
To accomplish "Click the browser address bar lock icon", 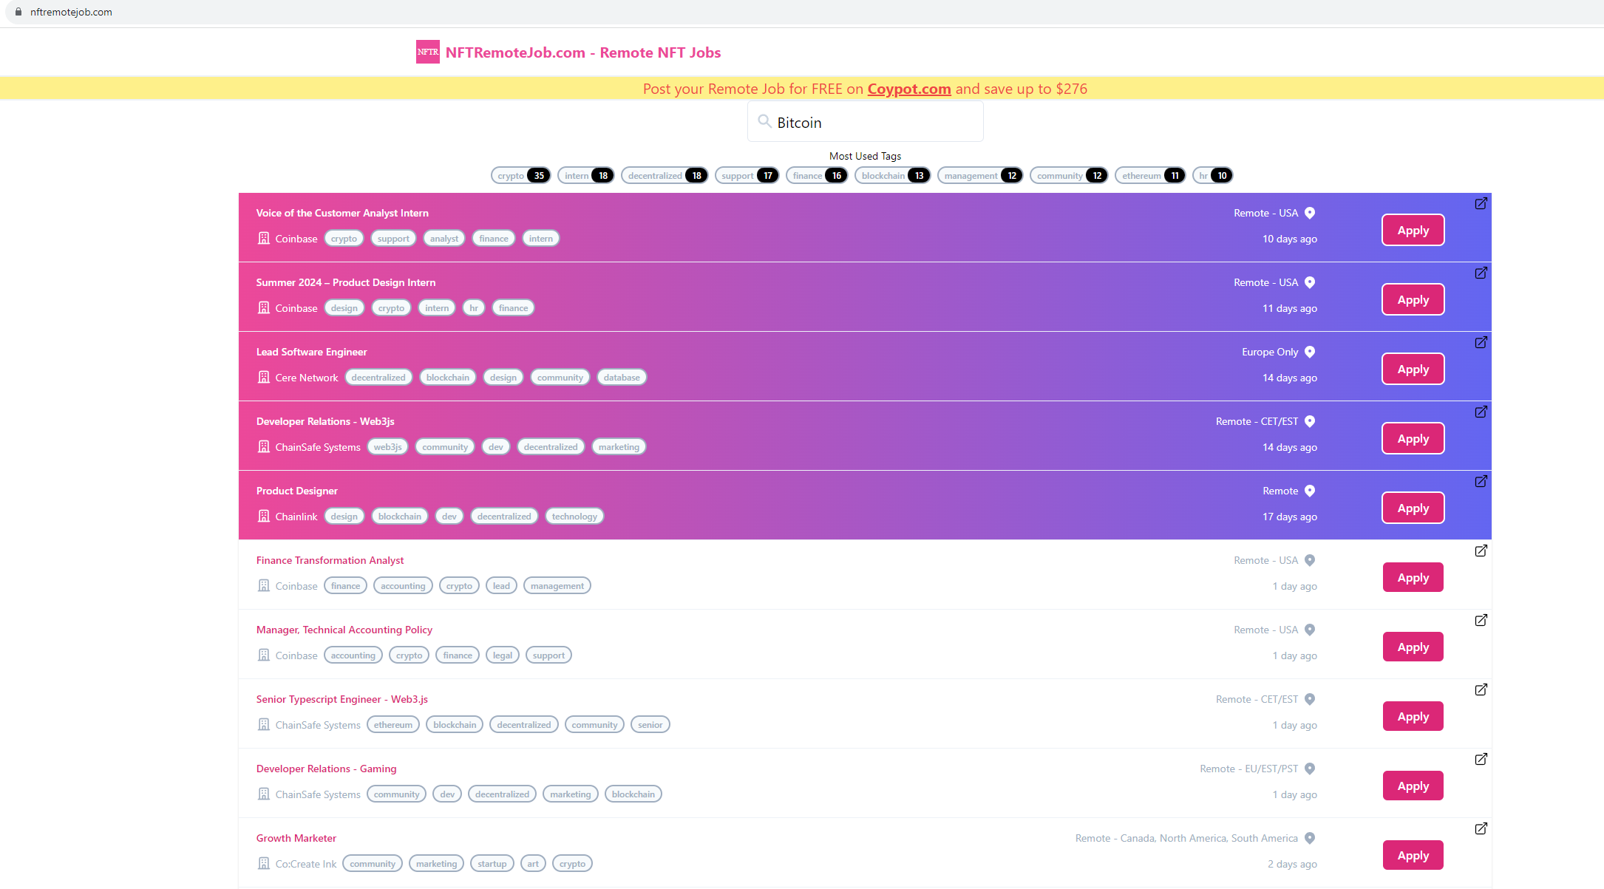I will pyautogui.click(x=18, y=12).
